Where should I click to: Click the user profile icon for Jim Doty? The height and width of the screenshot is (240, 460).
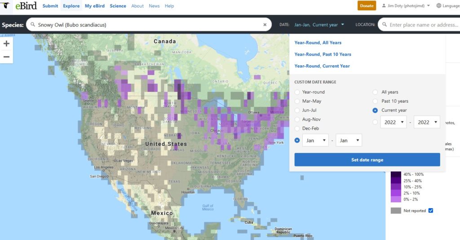click(x=384, y=6)
